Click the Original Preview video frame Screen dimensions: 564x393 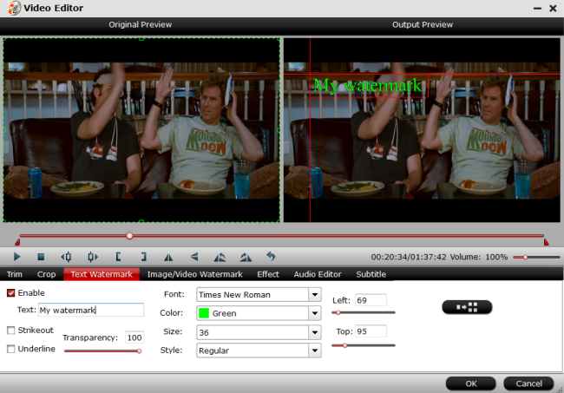(x=141, y=130)
